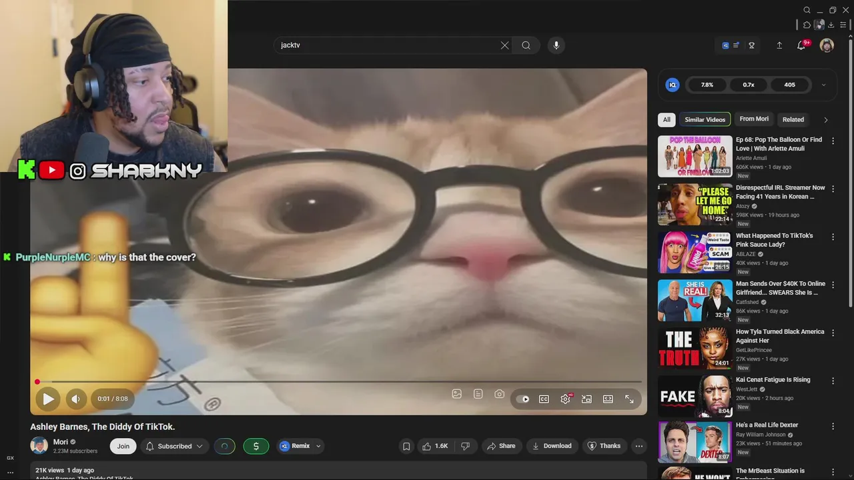The width and height of the screenshot is (854, 480).
Task: Open Kai Cenat Fatigue Is Rising title
Action: (773, 380)
